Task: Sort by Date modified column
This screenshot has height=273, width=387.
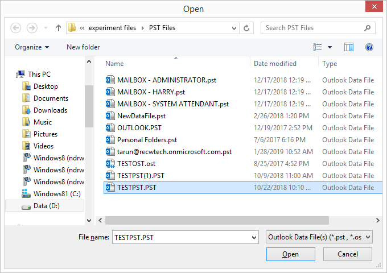Action: [275, 64]
